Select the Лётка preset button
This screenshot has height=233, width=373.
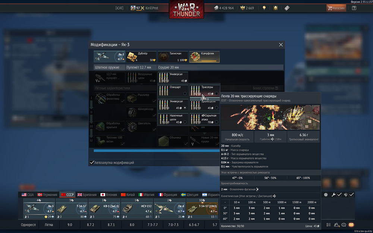(x=49, y=225)
